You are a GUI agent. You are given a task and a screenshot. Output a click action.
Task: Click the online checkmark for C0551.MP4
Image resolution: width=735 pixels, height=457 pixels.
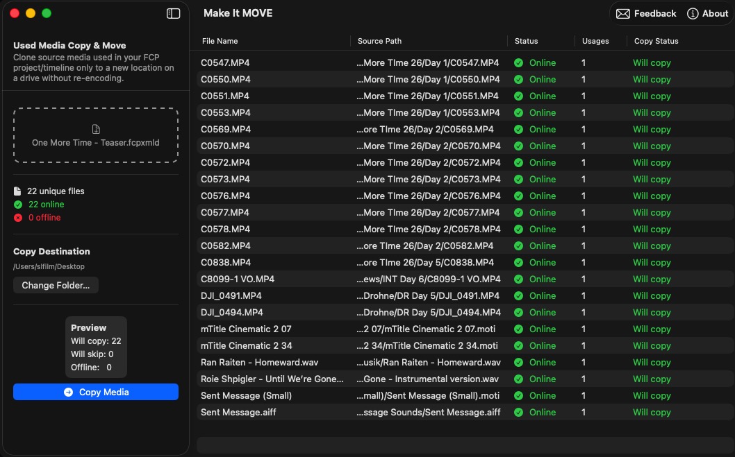pyautogui.click(x=518, y=96)
